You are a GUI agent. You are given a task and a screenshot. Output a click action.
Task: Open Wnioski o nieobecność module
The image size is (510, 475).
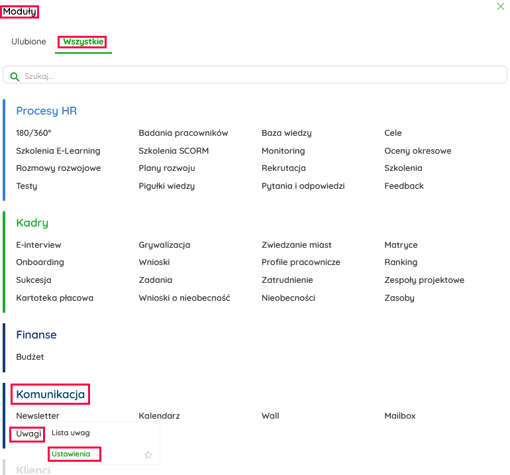pos(184,298)
